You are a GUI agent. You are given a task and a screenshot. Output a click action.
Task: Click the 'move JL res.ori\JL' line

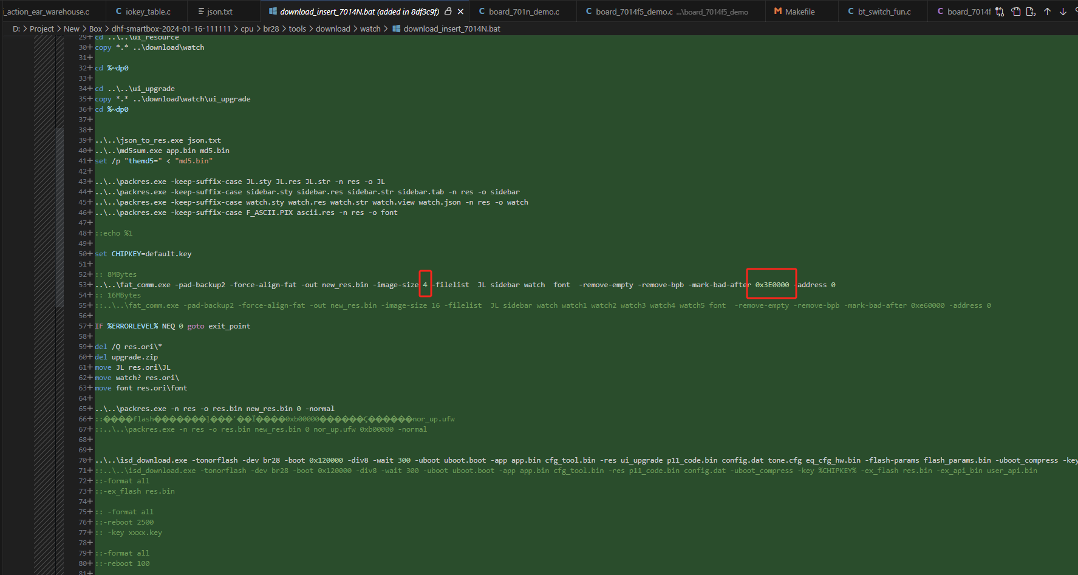(132, 367)
